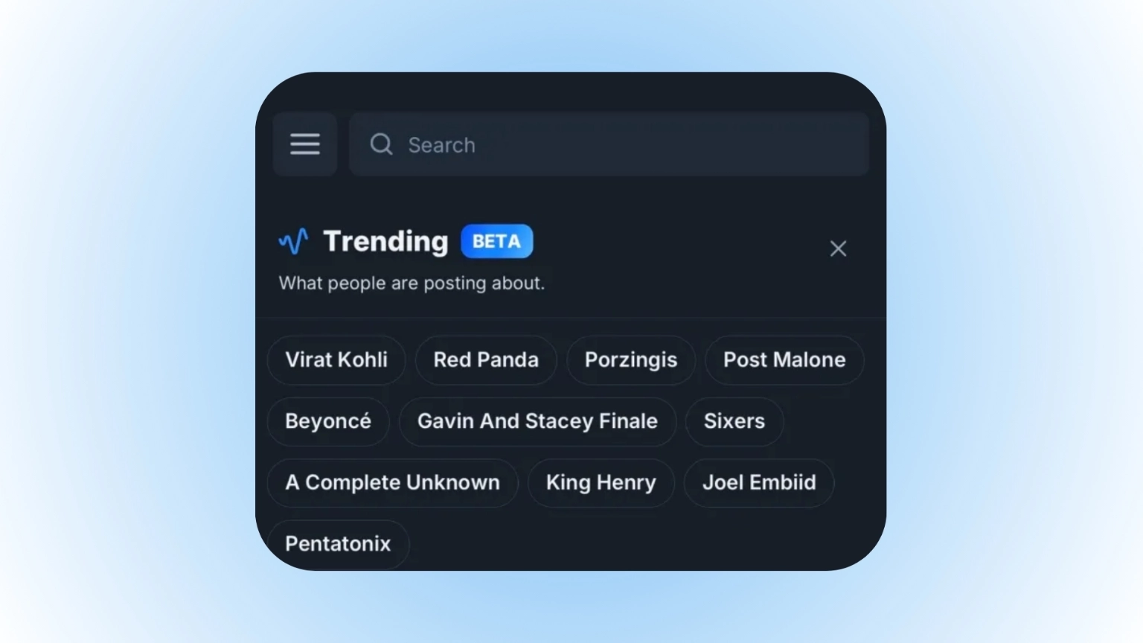Viewport: 1143px width, 643px height.
Task: Open the Virat Kohli trending topic
Action: click(x=336, y=360)
